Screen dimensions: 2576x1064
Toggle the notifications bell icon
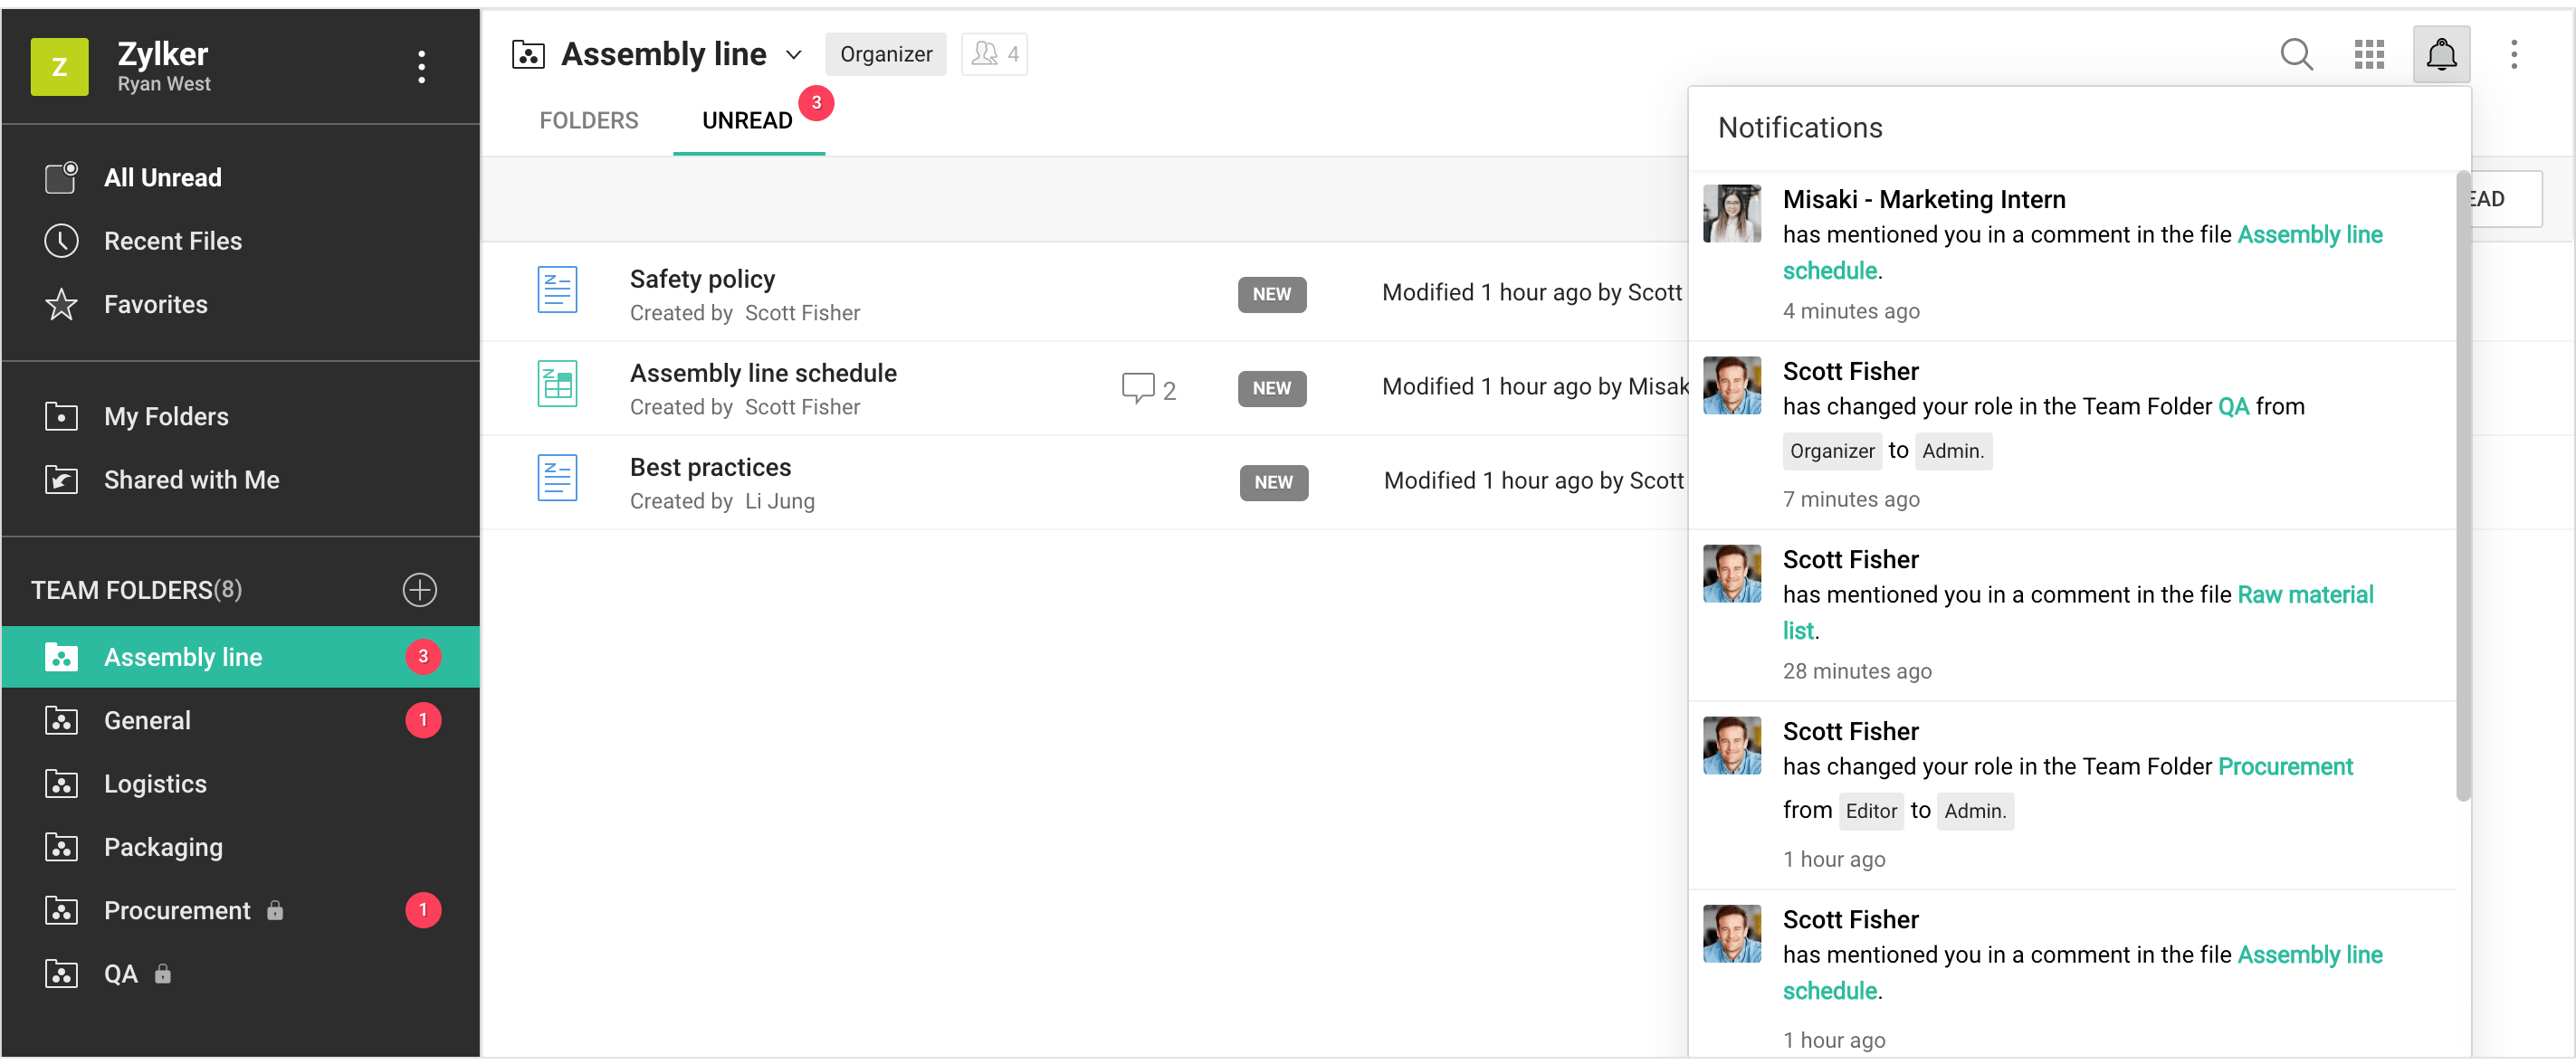pyautogui.click(x=2441, y=54)
